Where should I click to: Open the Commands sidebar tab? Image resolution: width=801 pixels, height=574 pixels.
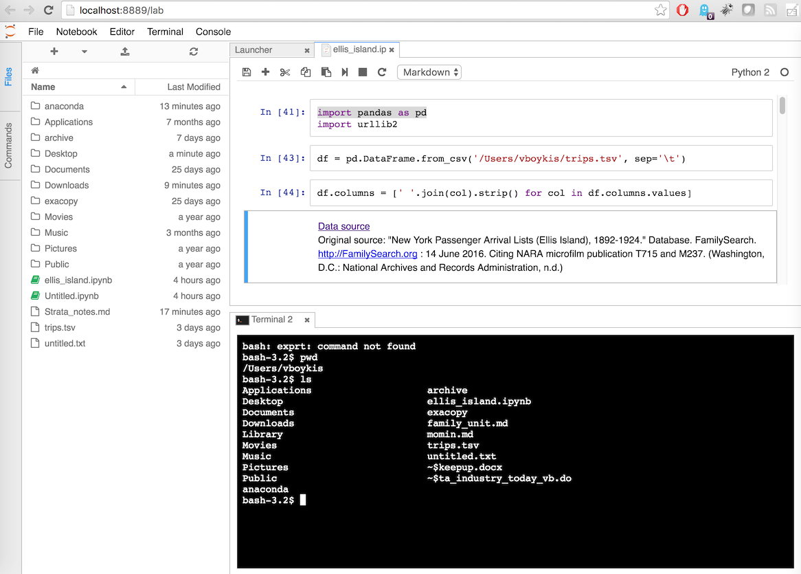coord(9,146)
